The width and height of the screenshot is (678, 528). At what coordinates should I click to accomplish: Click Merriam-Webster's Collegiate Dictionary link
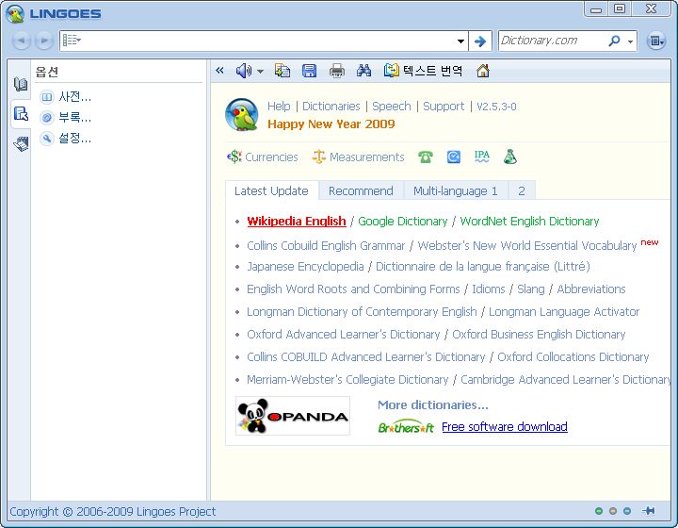pos(347,380)
